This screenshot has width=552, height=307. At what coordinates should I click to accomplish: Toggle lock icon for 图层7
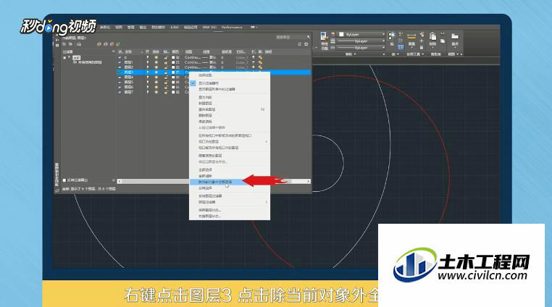(165, 92)
